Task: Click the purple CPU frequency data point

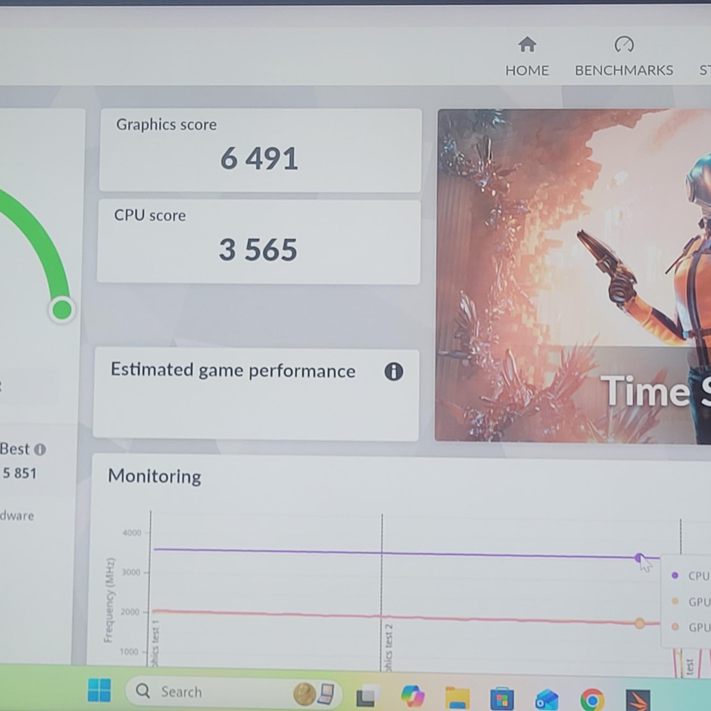Action: [639, 558]
